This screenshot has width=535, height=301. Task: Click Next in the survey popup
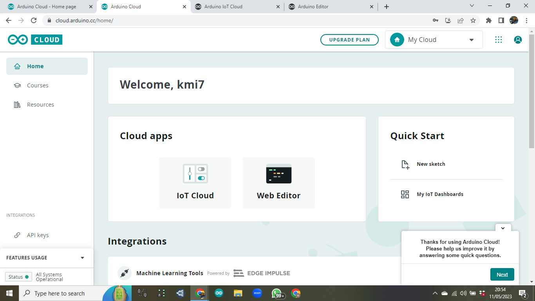point(502,275)
